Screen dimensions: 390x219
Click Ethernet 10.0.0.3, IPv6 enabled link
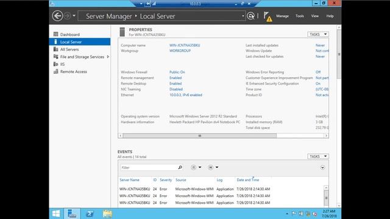(186, 95)
